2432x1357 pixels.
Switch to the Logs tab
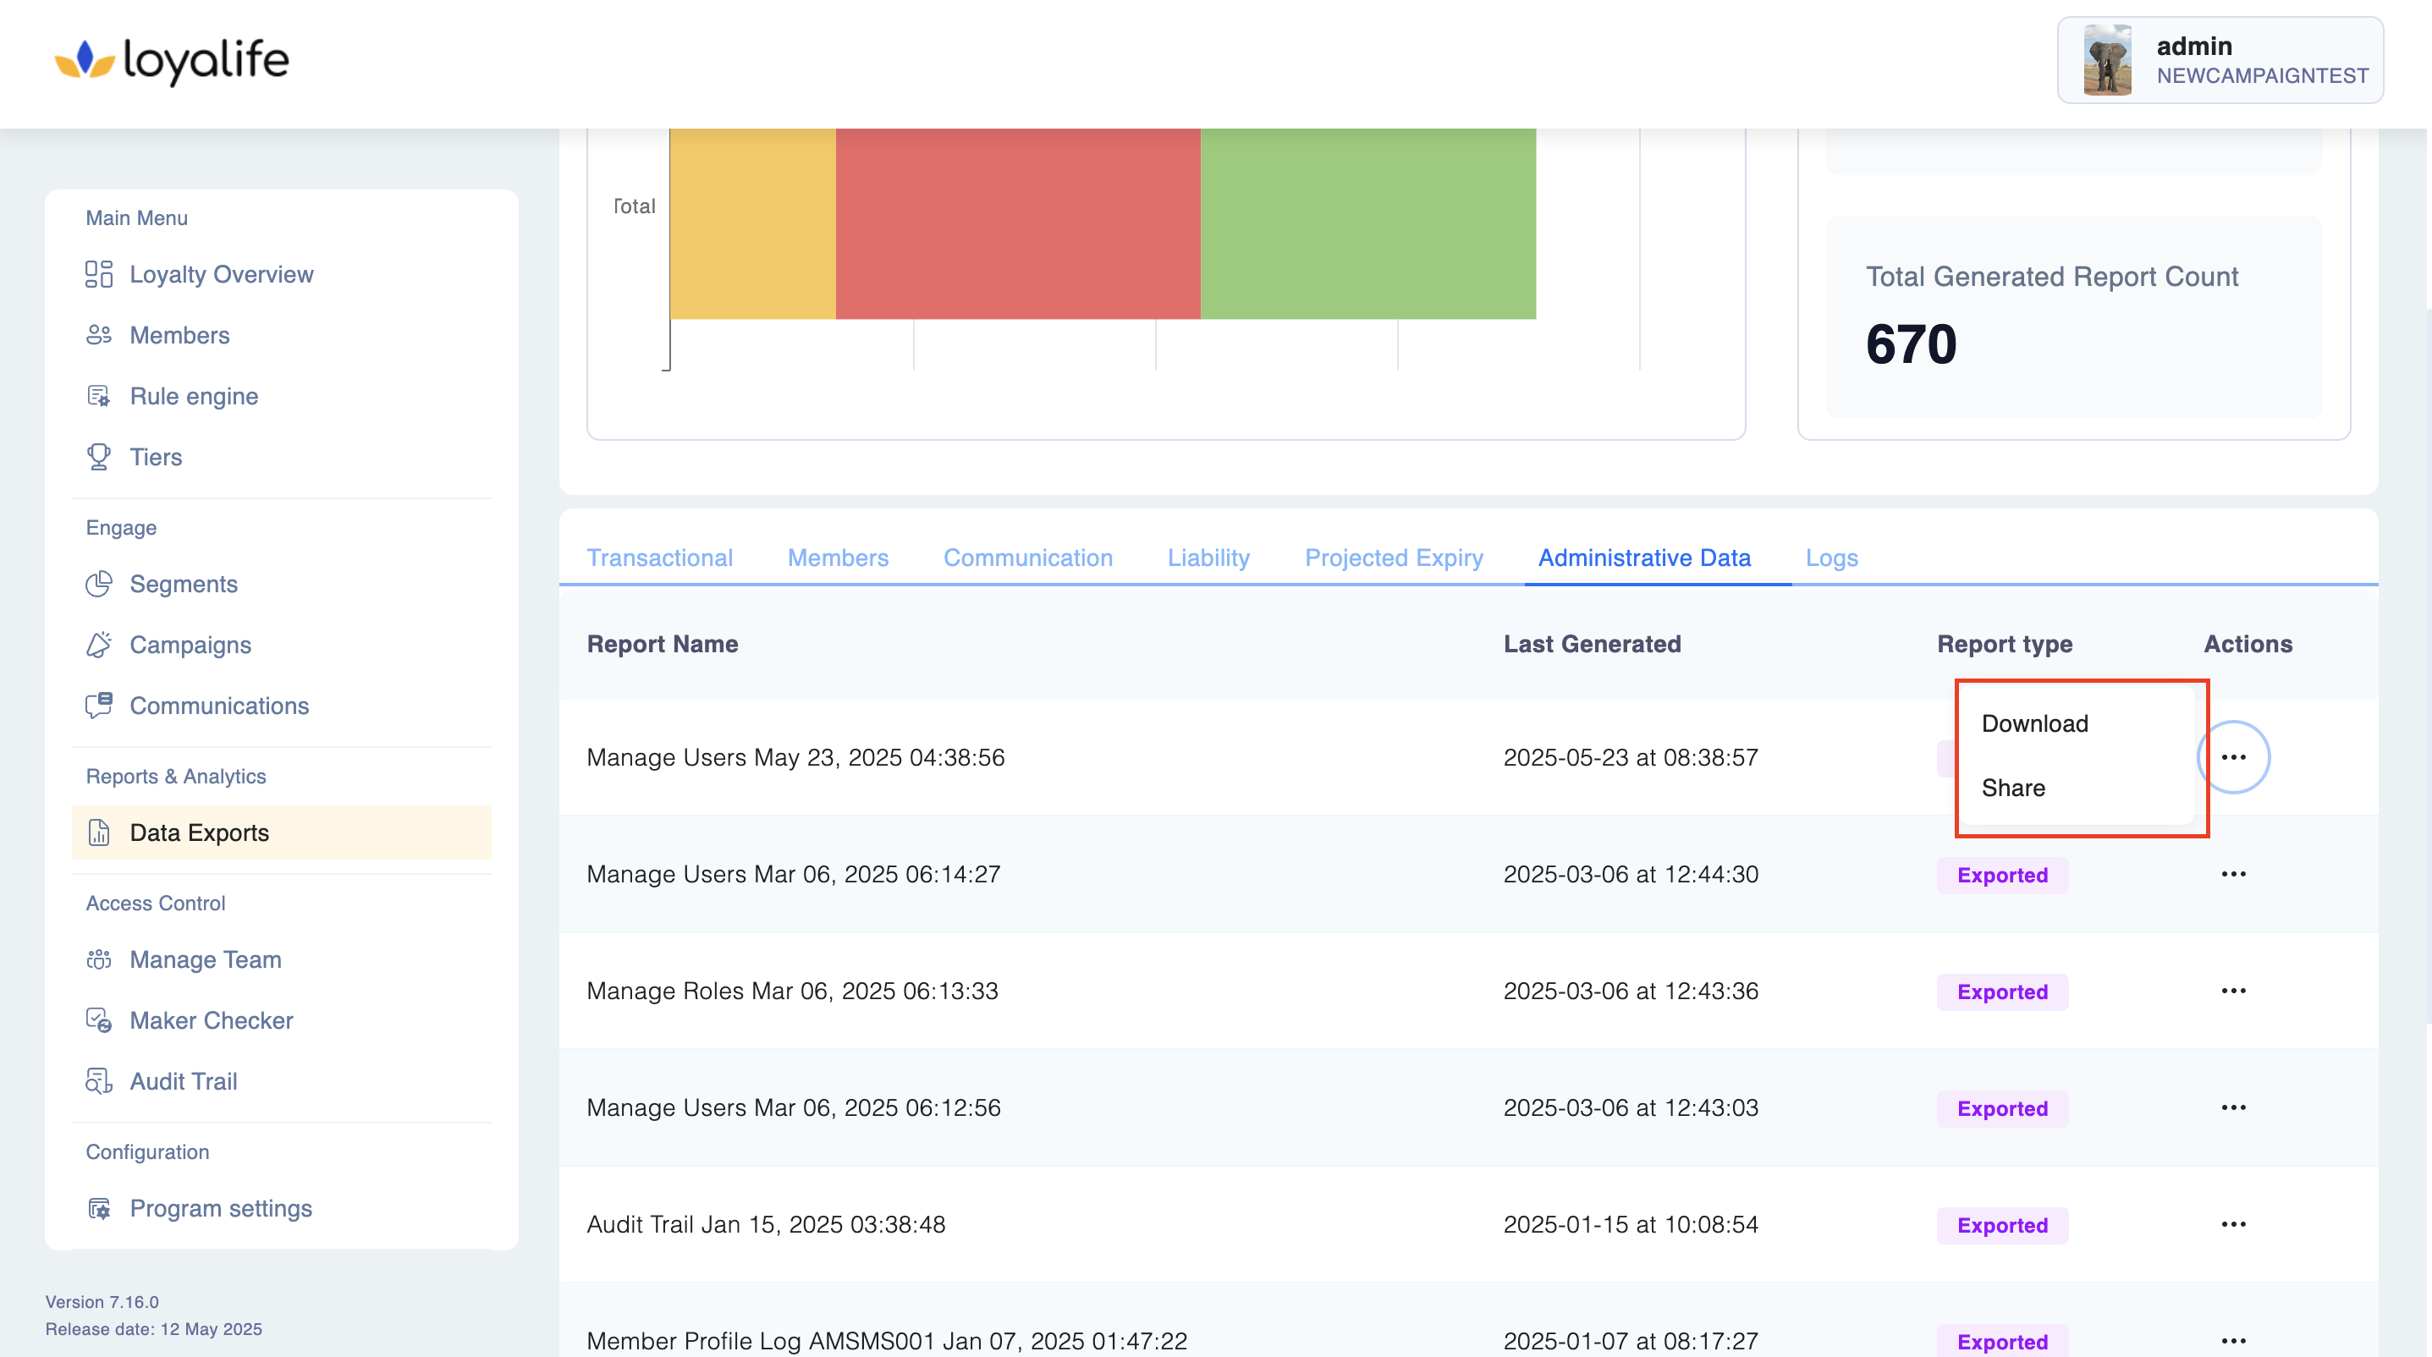tap(1830, 558)
